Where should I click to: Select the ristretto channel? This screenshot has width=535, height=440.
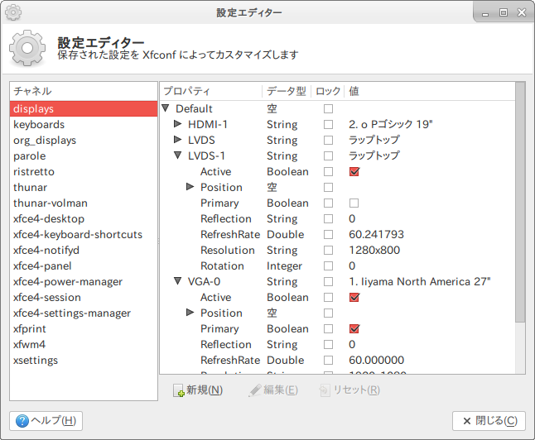[x=84, y=171]
